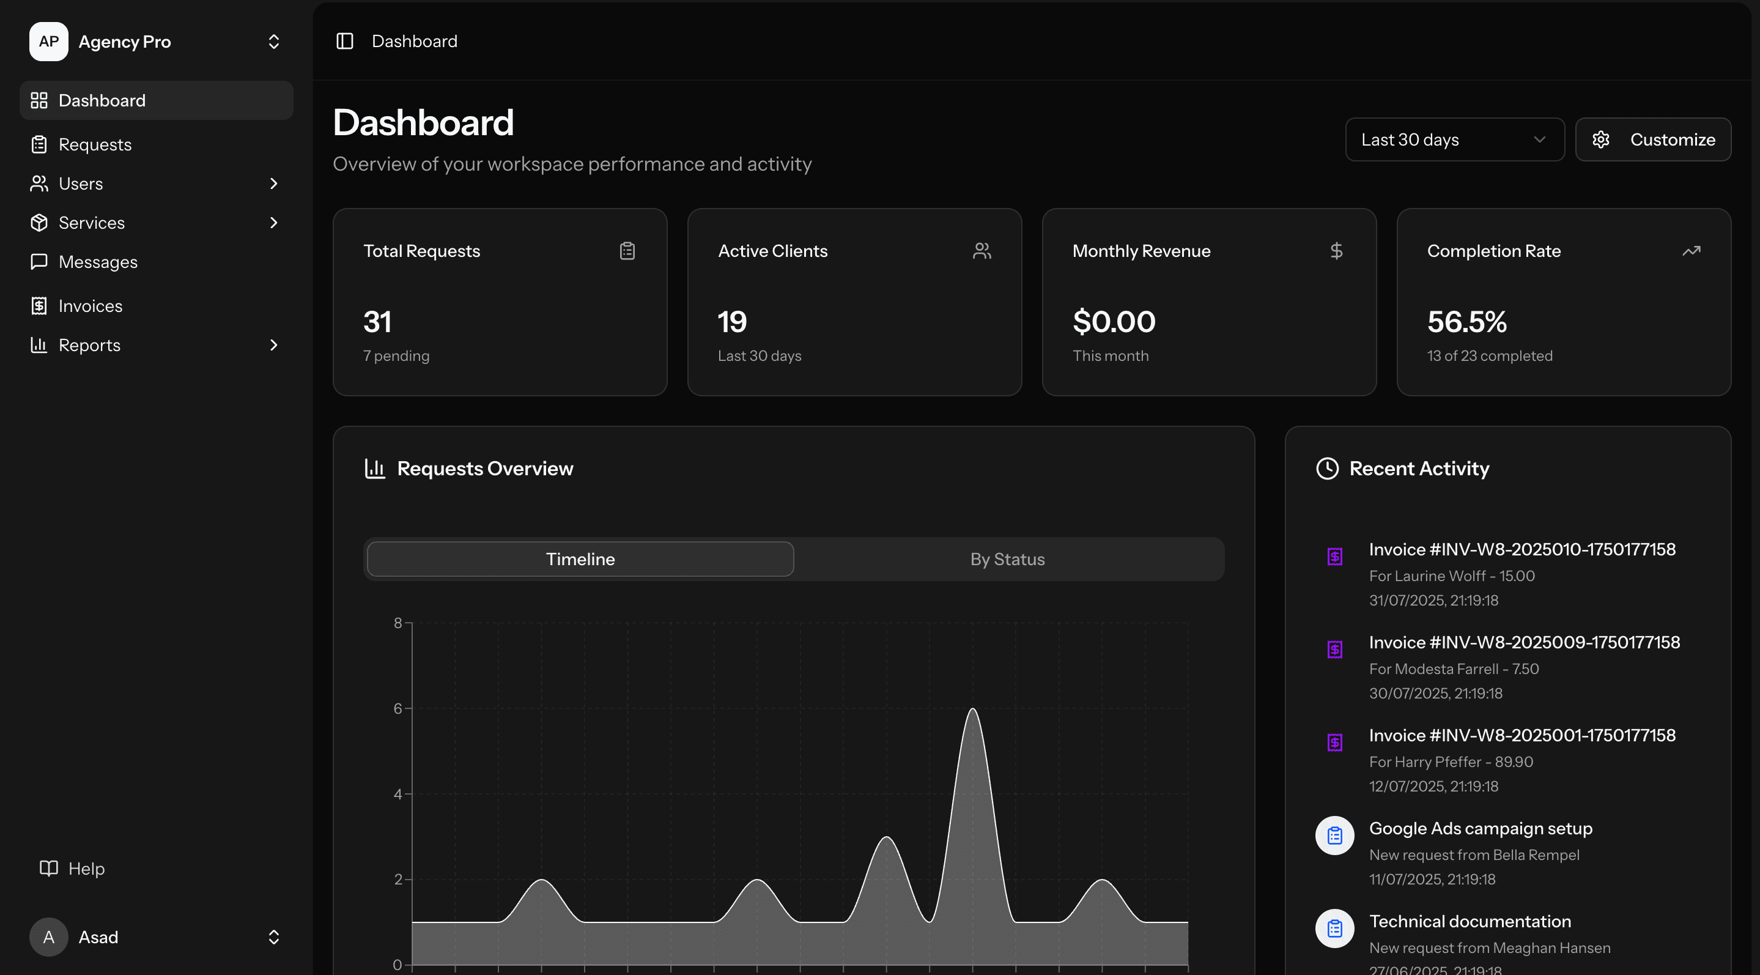Click the users icon on Active Clients card

click(982, 251)
